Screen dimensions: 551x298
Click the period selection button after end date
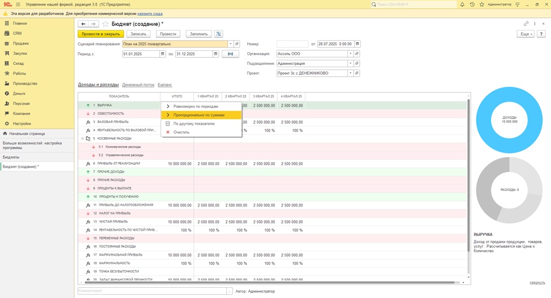coord(230,54)
